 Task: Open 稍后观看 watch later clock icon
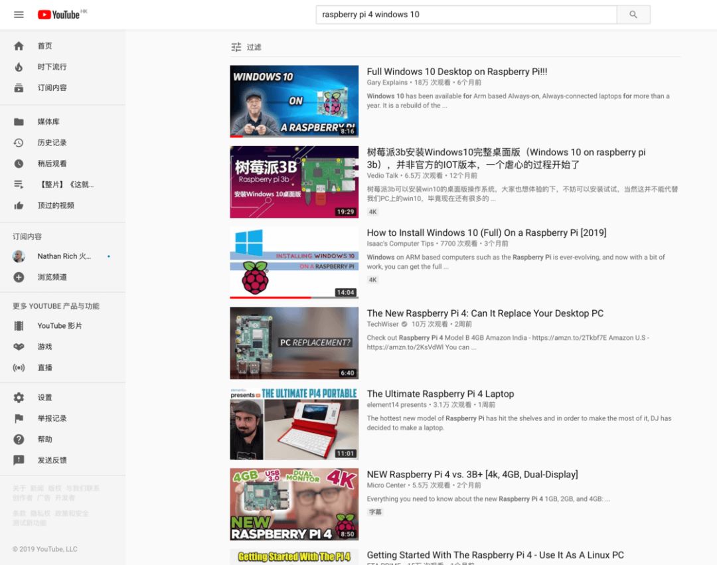point(19,163)
